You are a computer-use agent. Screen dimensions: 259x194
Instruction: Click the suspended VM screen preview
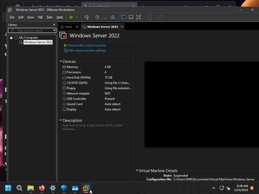(x=202, y=104)
